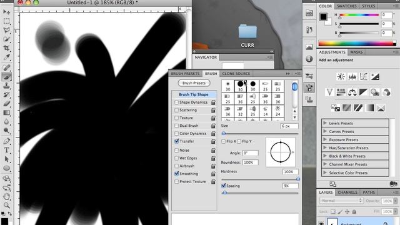Viewport: 400px width, 225px height.
Task: Select the Gradient tool
Action: click(x=7, y=112)
